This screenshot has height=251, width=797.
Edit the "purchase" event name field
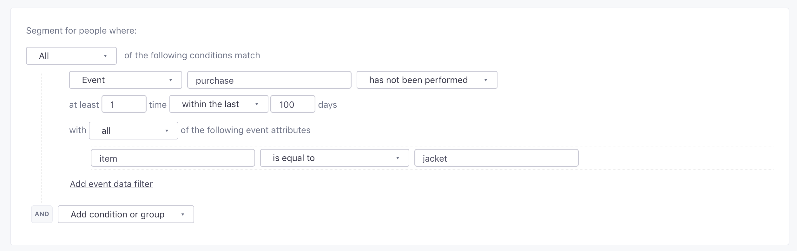tap(269, 80)
